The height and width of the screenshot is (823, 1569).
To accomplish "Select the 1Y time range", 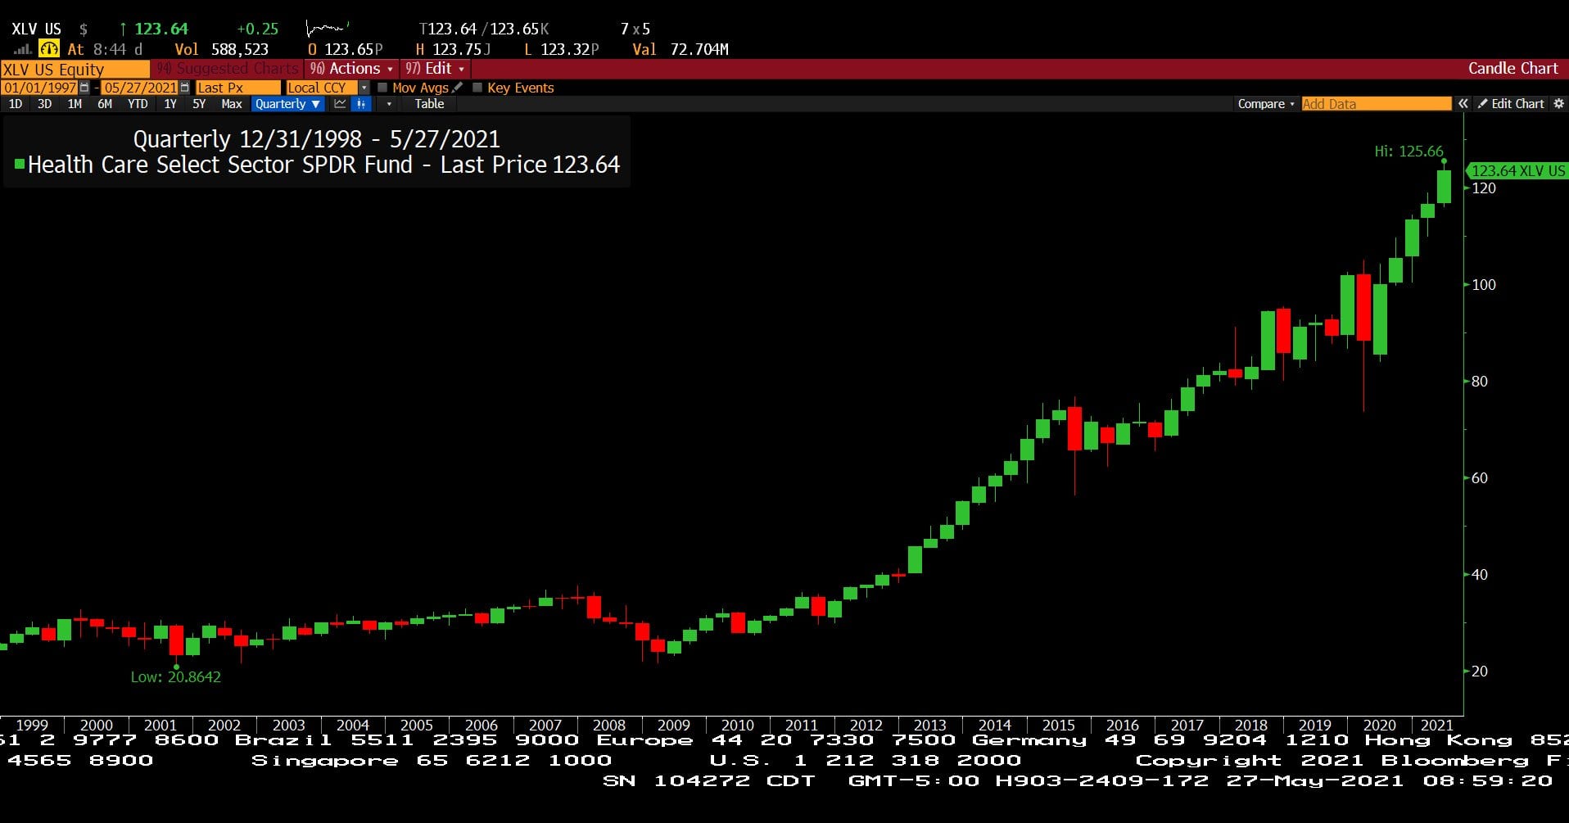I will (170, 104).
